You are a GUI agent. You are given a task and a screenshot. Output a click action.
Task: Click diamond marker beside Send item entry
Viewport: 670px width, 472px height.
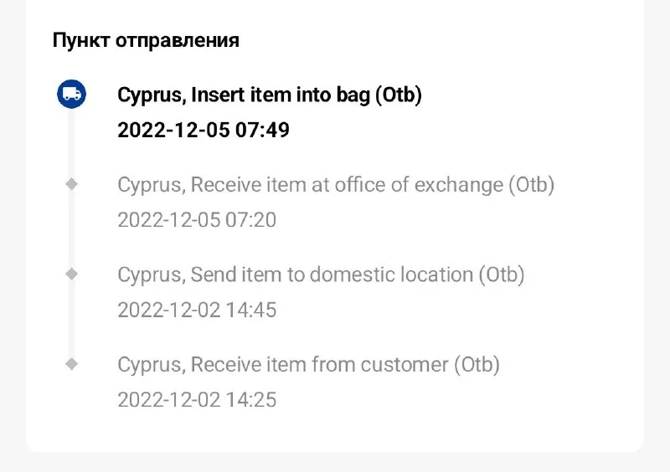72,274
